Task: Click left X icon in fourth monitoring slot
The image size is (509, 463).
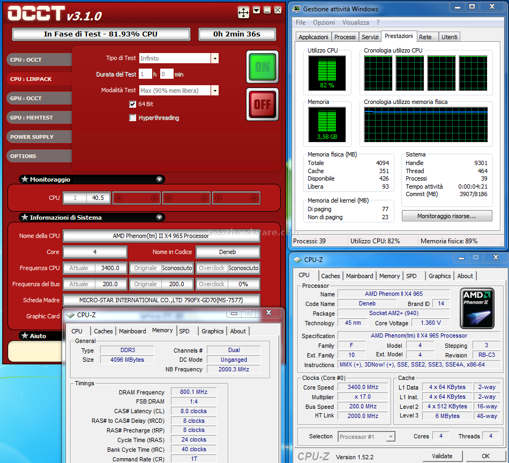Action: click(219, 198)
